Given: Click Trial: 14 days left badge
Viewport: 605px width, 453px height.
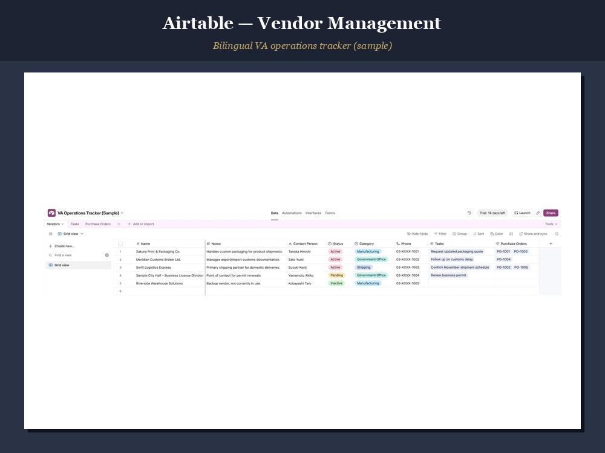Looking at the screenshot, I should pyautogui.click(x=492, y=213).
